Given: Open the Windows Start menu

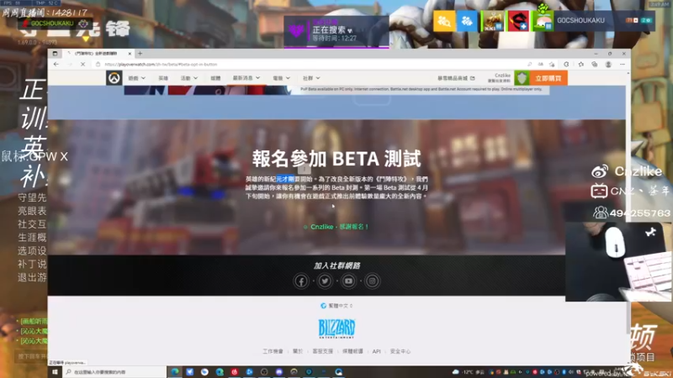Looking at the screenshot, I should tap(55, 372).
